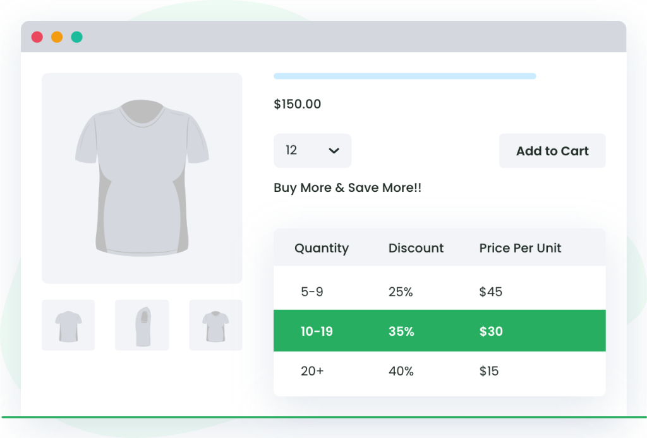Open the quantity dropdown showing 12
The width and height of the screenshot is (647, 438).
tap(312, 150)
